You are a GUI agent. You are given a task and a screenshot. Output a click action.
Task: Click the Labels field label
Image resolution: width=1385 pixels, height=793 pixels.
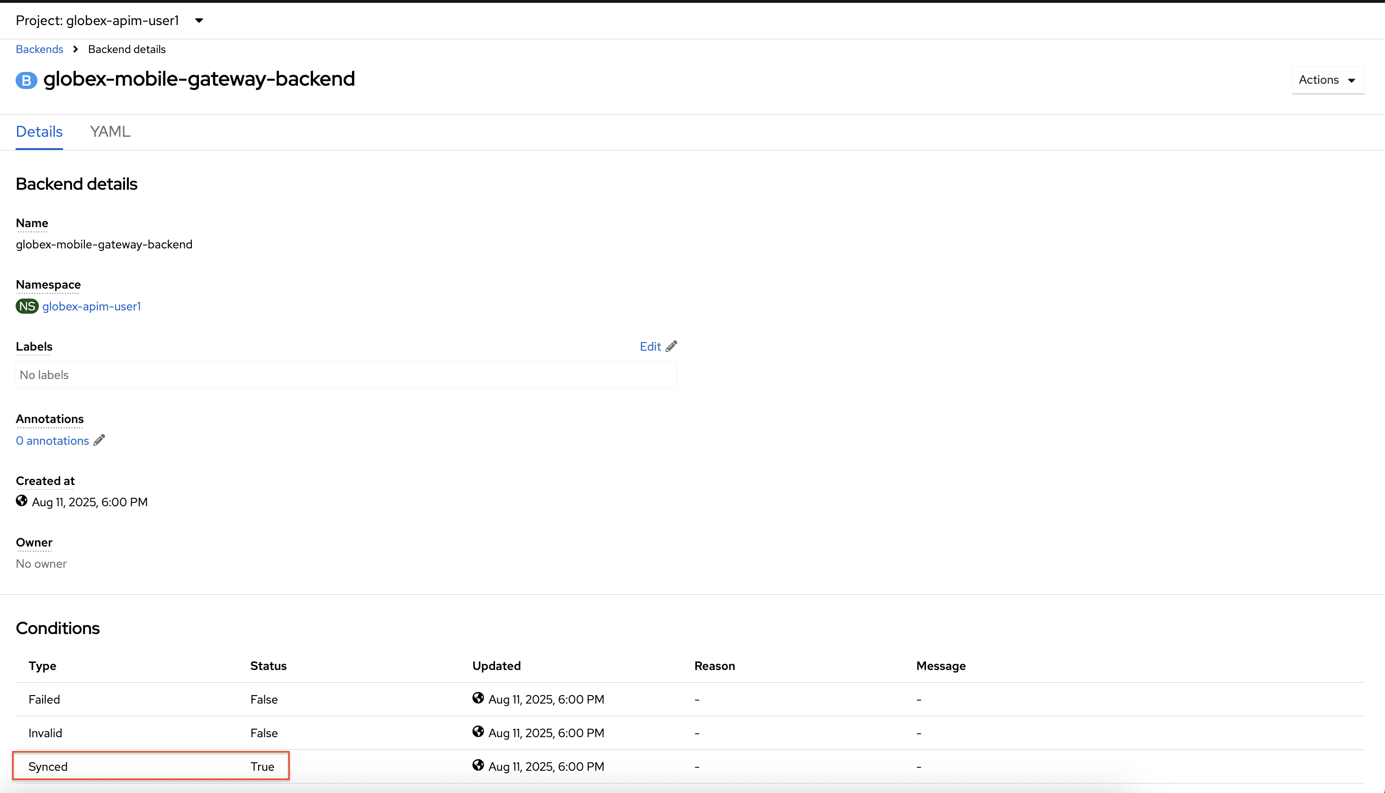click(34, 346)
